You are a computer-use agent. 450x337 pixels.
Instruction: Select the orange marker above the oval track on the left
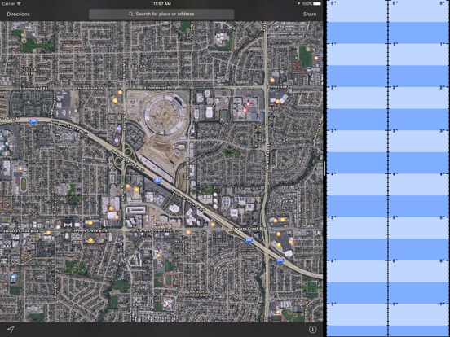pyautogui.click(x=20, y=168)
